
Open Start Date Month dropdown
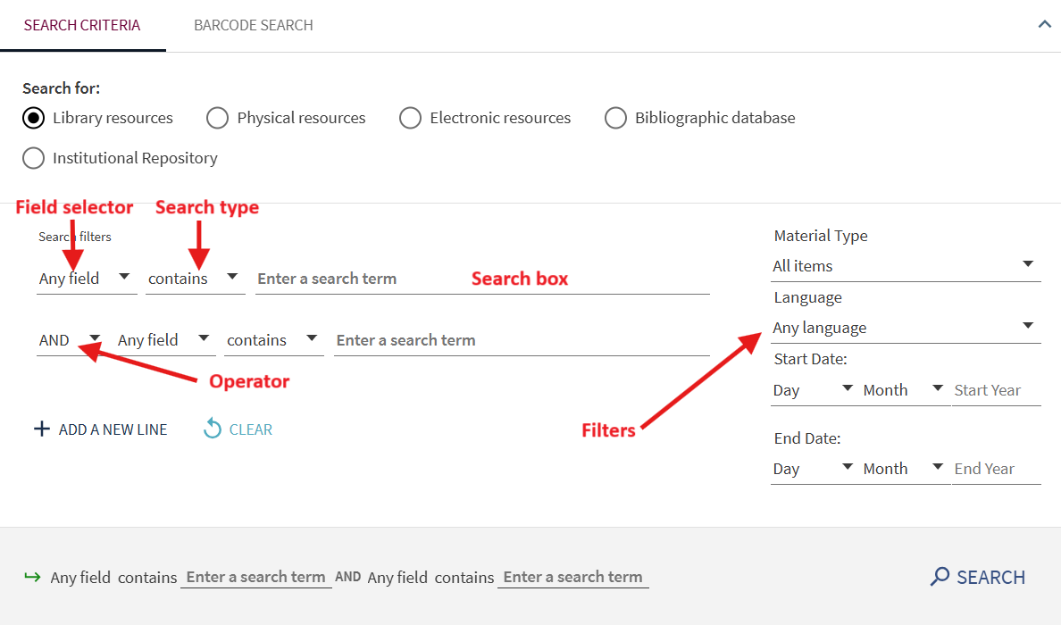pyautogui.click(x=903, y=390)
